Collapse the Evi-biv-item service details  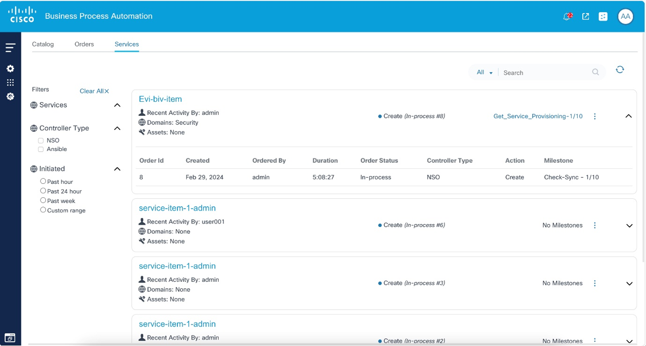(629, 116)
